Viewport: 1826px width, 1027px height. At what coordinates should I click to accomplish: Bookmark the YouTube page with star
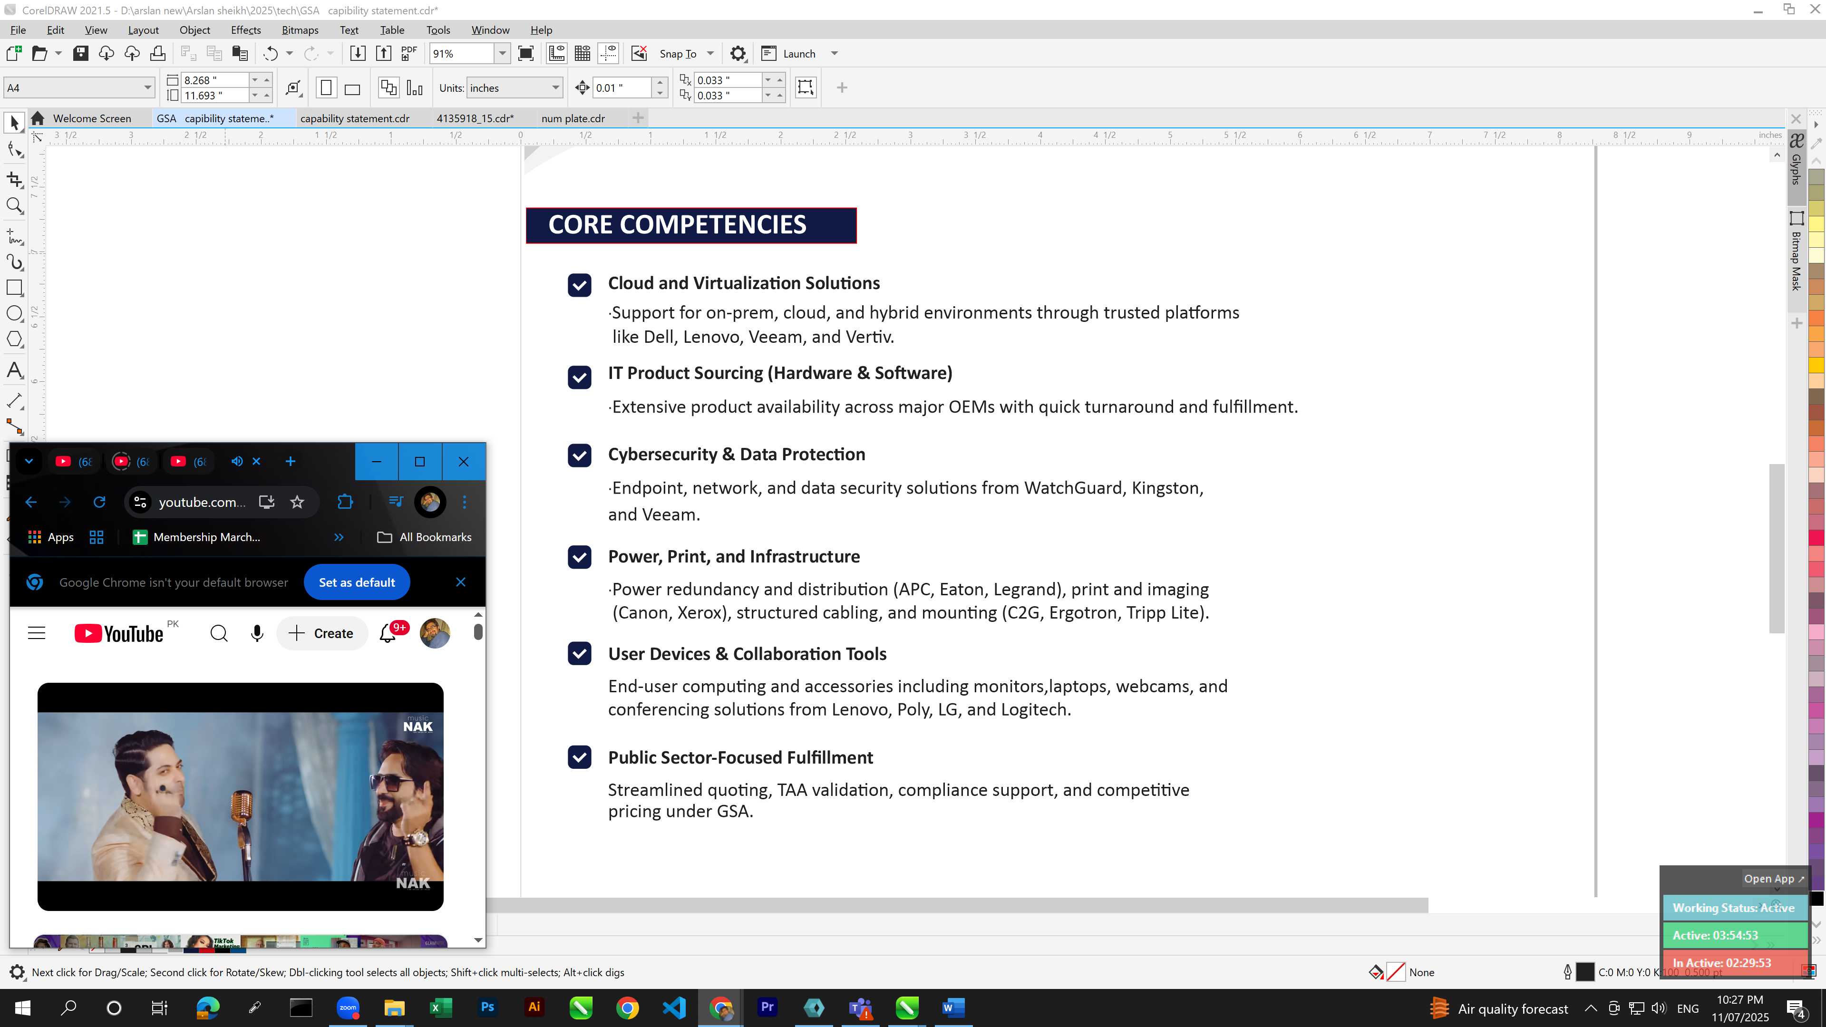(297, 502)
